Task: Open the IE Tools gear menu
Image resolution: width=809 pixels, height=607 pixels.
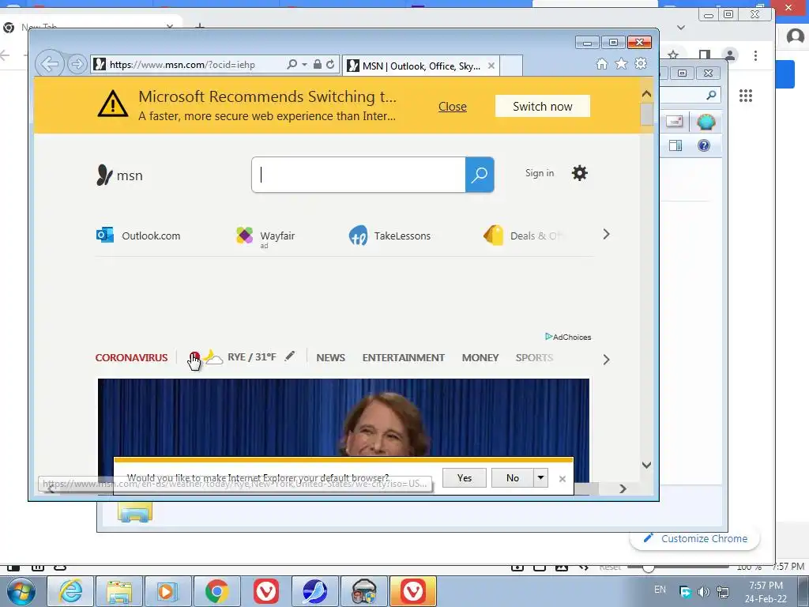Action: 641,63
